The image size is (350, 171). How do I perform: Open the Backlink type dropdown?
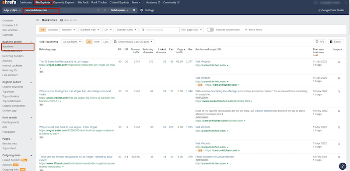click(90, 30)
